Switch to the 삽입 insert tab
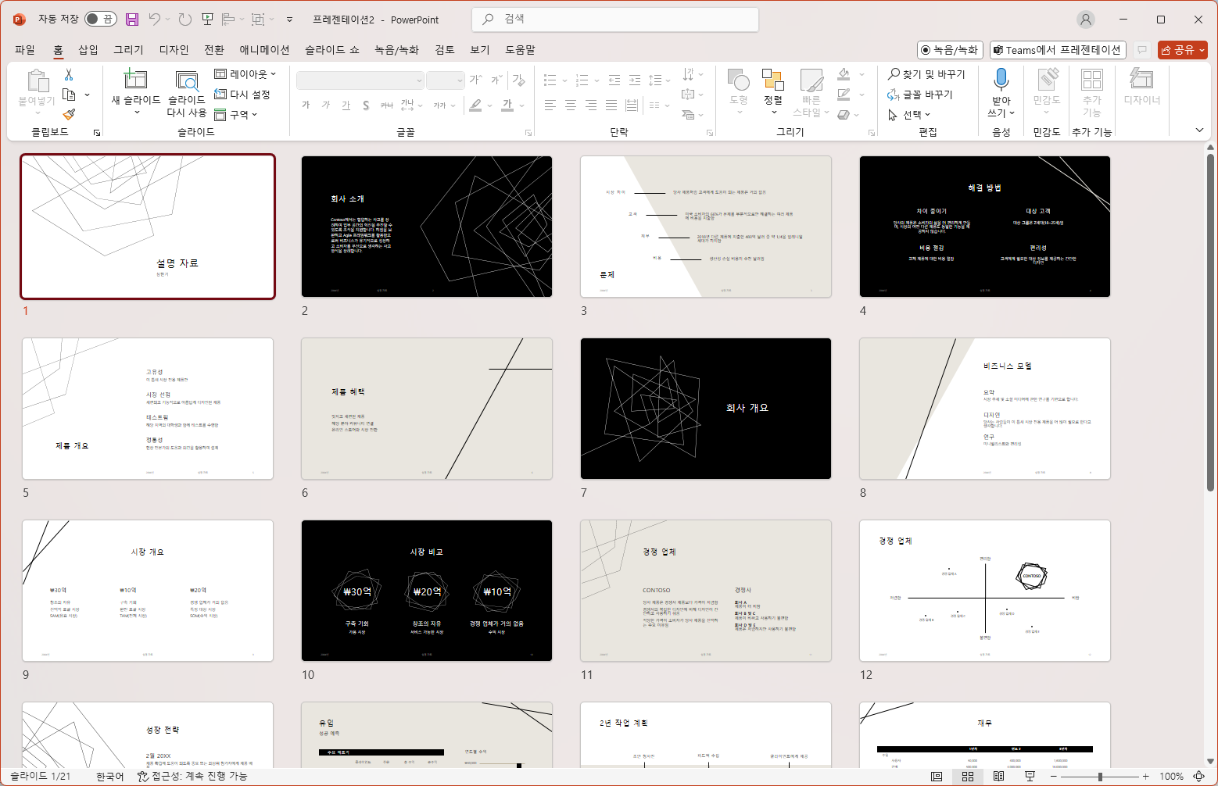Viewport: 1218px width, 786px height. (x=88, y=49)
